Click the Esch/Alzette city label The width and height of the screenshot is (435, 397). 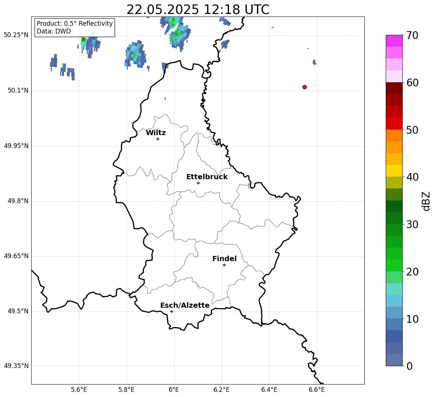(185, 305)
